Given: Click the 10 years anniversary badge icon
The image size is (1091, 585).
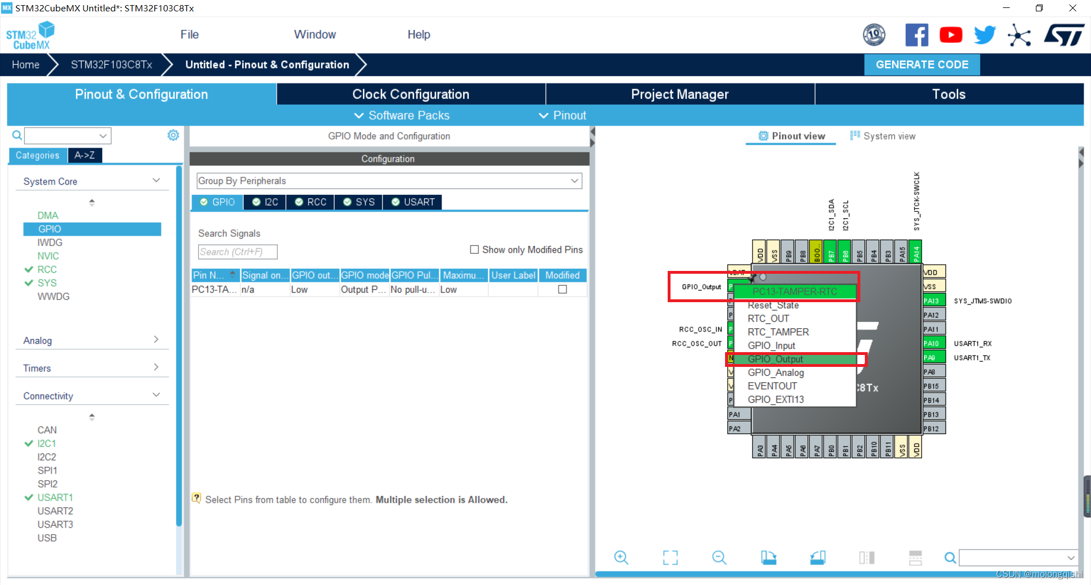Looking at the screenshot, I should (x=874, y=35).
